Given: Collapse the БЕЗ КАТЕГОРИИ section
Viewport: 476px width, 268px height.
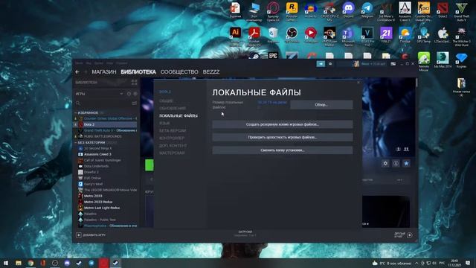Looking at the screenshot, I should (x=76, y=142).
